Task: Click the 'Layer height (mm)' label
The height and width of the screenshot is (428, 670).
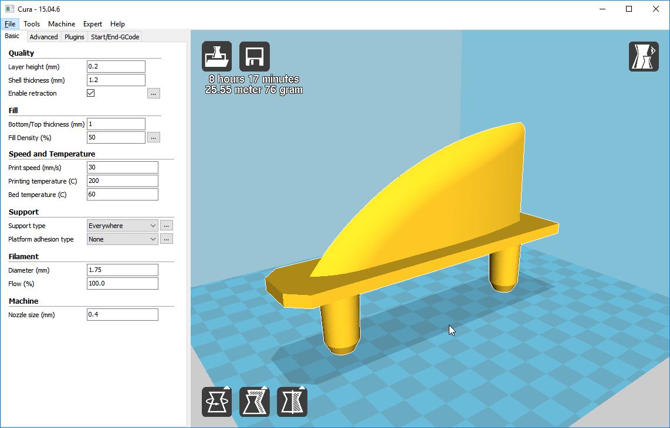Action: point(34,67)
